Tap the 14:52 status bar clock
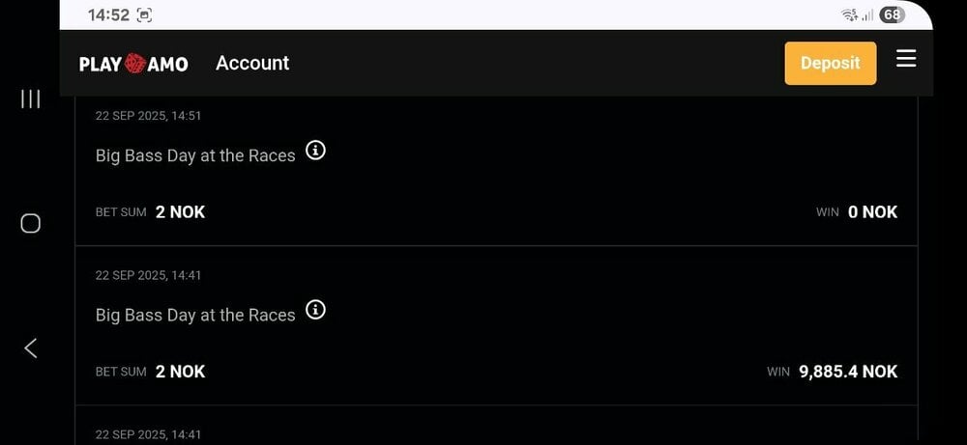This screenshot has height=445, width=967. tap(108, 15)
